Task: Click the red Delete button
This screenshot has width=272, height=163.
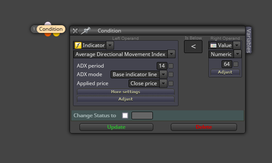Action: 204,127
